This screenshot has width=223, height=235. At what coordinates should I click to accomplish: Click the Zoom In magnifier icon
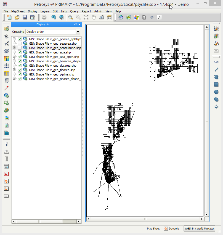click(x=71, y=17)
